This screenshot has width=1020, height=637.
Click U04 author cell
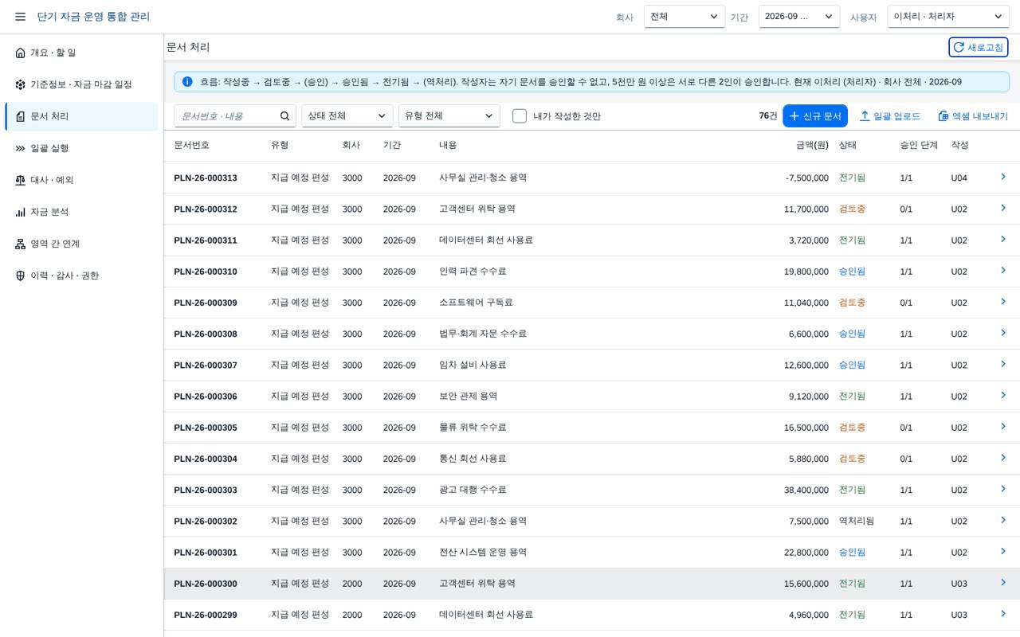(959, 178)
